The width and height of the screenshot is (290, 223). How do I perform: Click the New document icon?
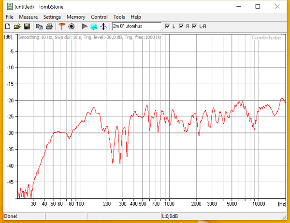[x=8, y=26]
